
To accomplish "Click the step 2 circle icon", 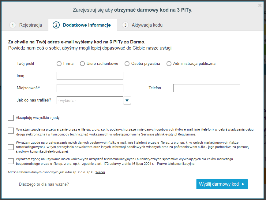I will (x=56, y=25).
